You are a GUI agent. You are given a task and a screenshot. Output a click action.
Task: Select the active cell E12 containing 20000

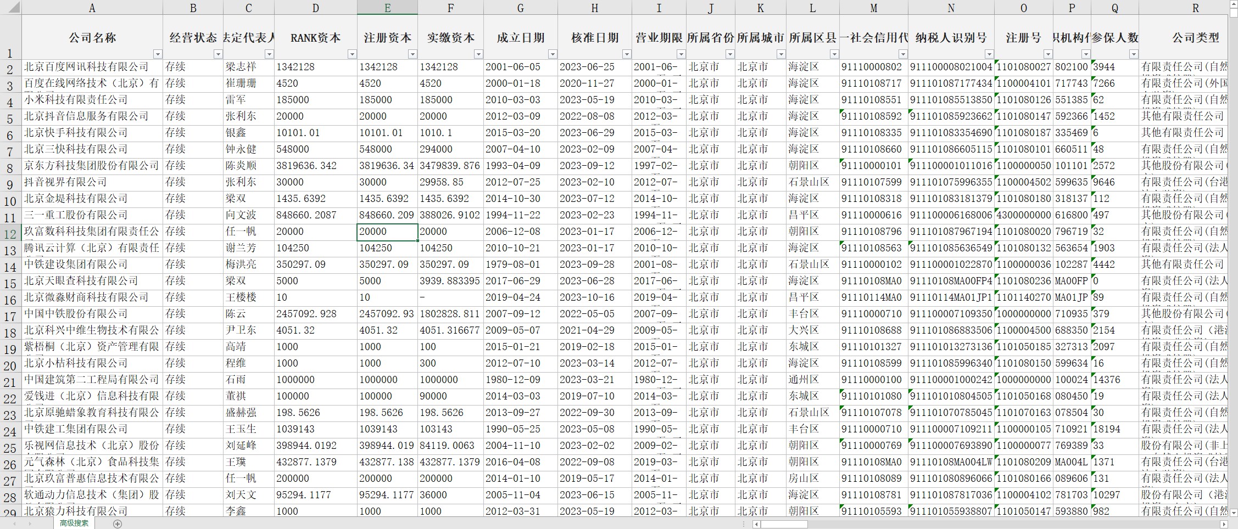(x=387, y=232)
